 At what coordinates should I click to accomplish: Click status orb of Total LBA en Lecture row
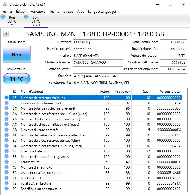point(6,183)
